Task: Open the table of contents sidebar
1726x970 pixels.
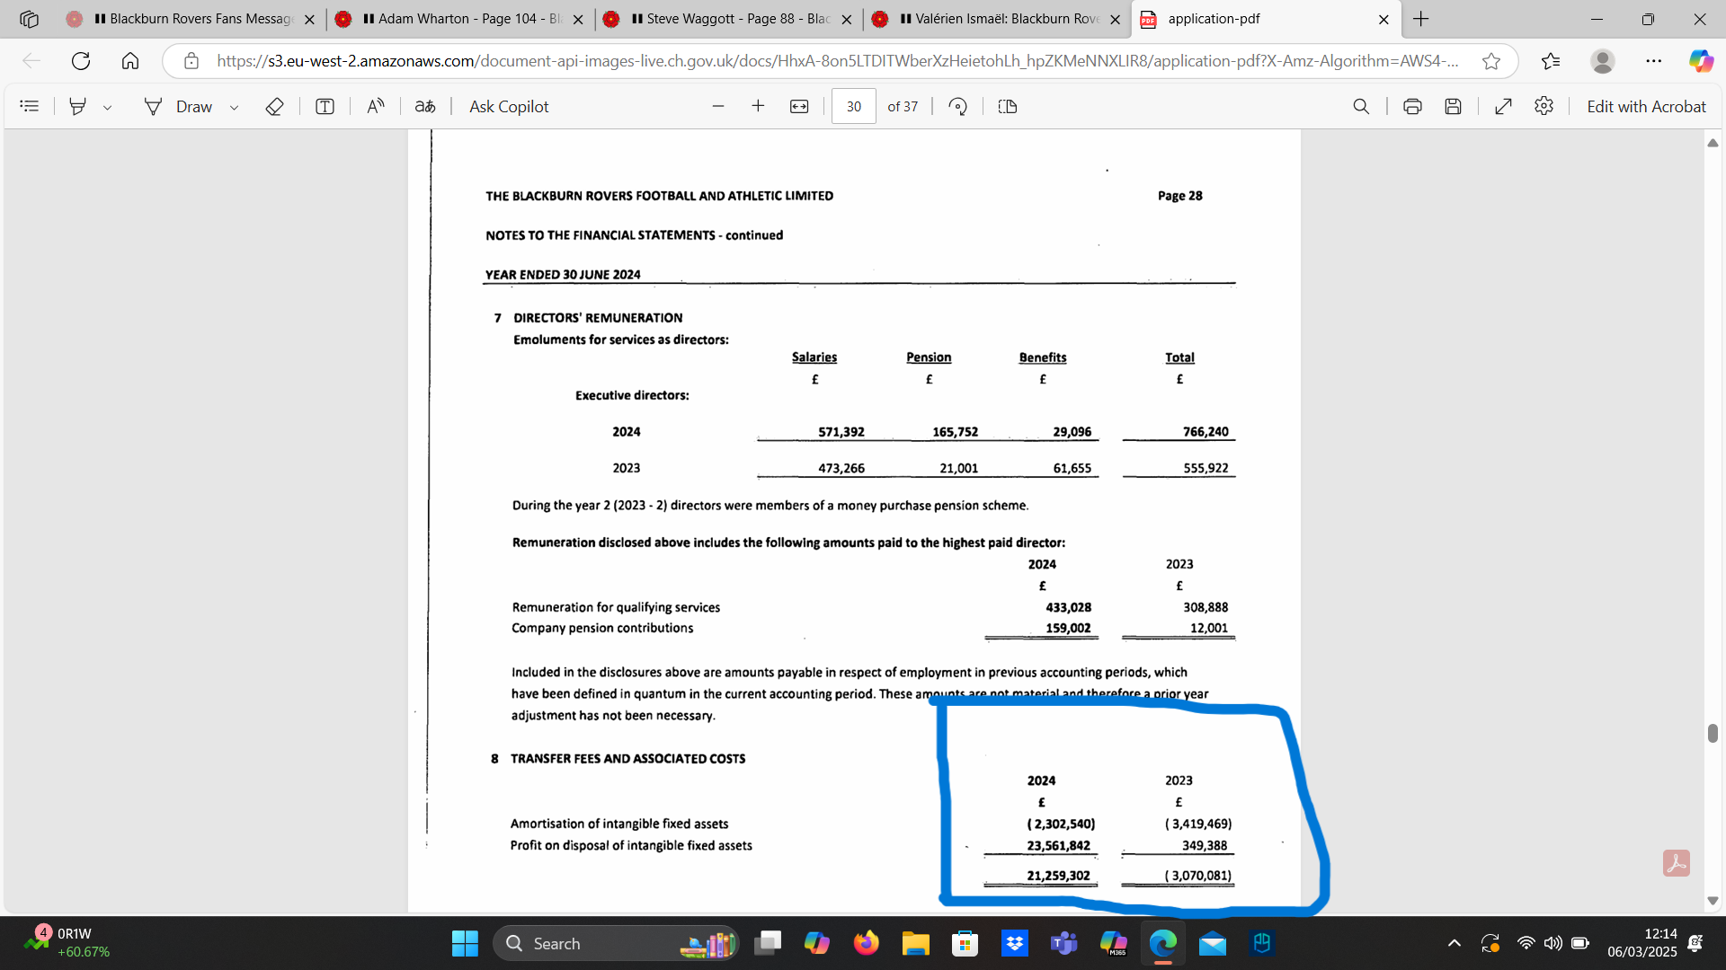Action: click(x=30, y=106)
